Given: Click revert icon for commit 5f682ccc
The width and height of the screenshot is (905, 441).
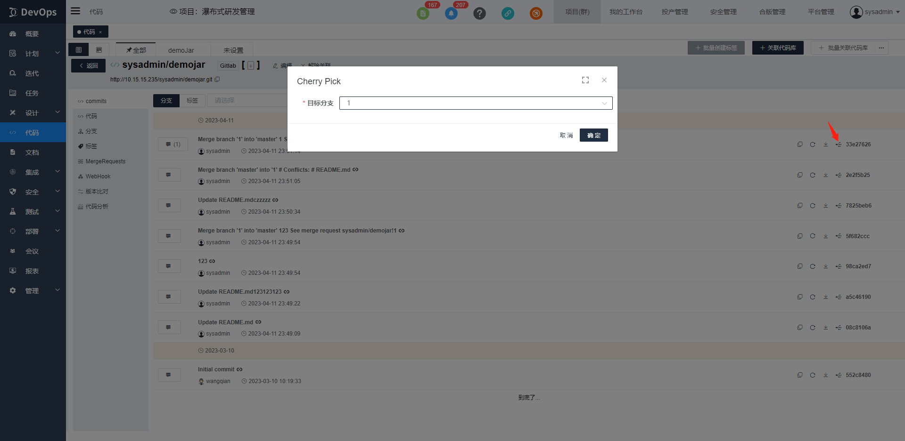Looking at the screenshot, I should point(813,236).
